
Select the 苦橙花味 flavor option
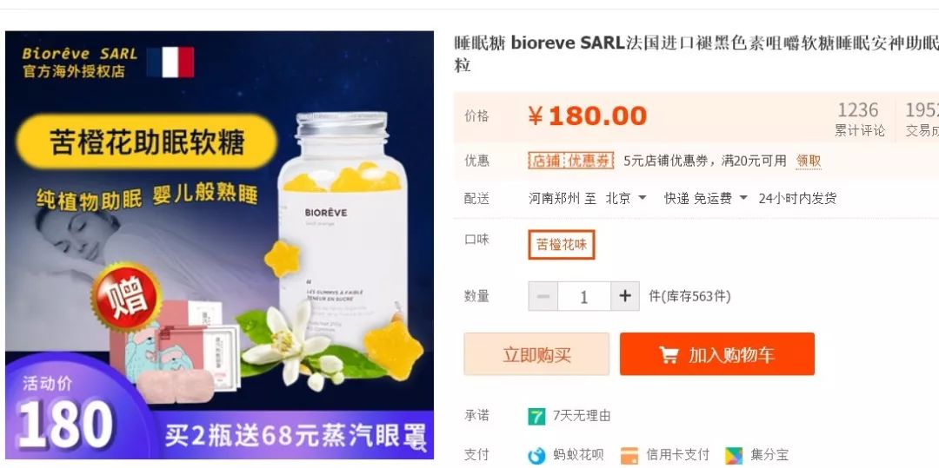(561, 245)
